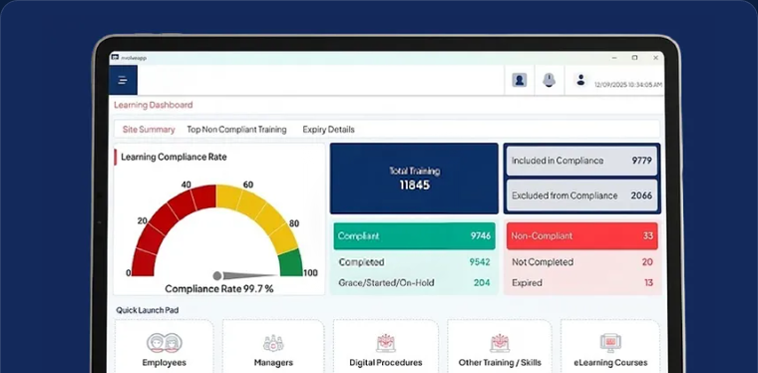Minimize the mvolveapp window

(614, 58)
